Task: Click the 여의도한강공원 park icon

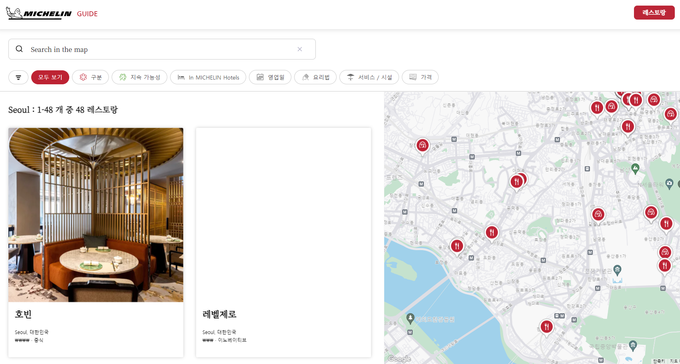Action: point(410,318)
